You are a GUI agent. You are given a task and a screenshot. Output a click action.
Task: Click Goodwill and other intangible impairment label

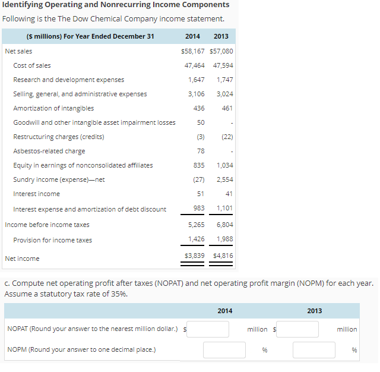tap(94, 122)
